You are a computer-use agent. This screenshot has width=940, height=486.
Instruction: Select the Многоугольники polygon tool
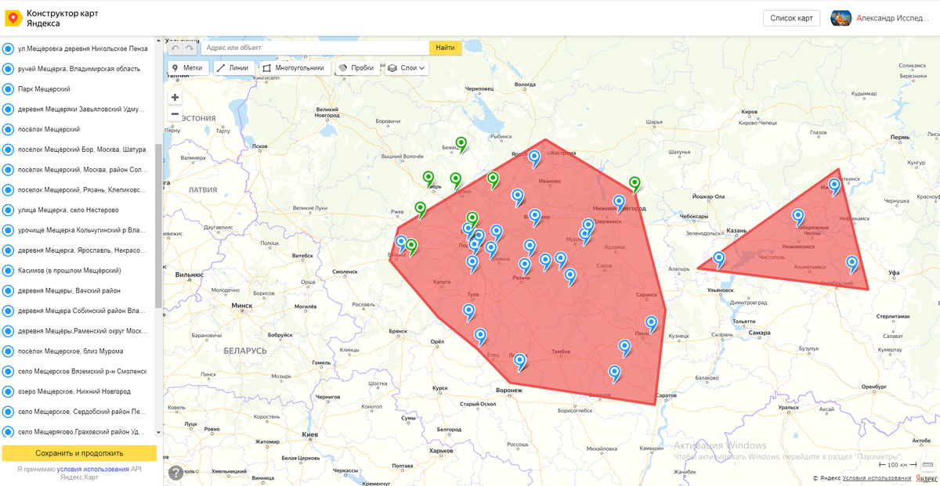(x=294, y=68)
